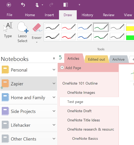Open the View ribbon tab
Screen dimensions: 134x145
click(128, 15)
